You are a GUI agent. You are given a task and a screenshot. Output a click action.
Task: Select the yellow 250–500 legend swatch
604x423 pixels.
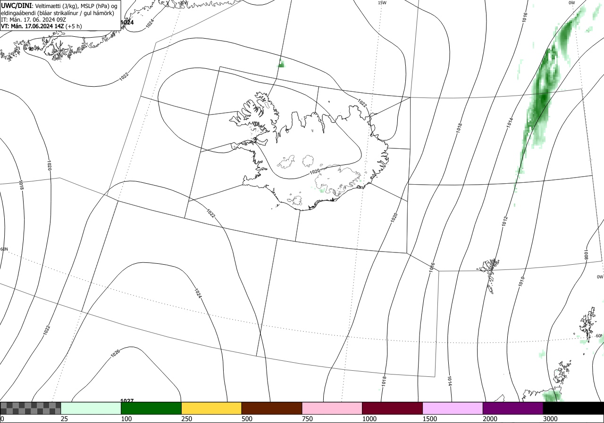tap(211, 408)
